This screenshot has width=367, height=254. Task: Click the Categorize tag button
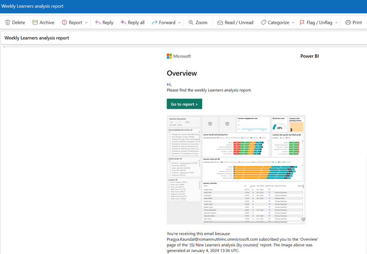(x=275, y=22)
